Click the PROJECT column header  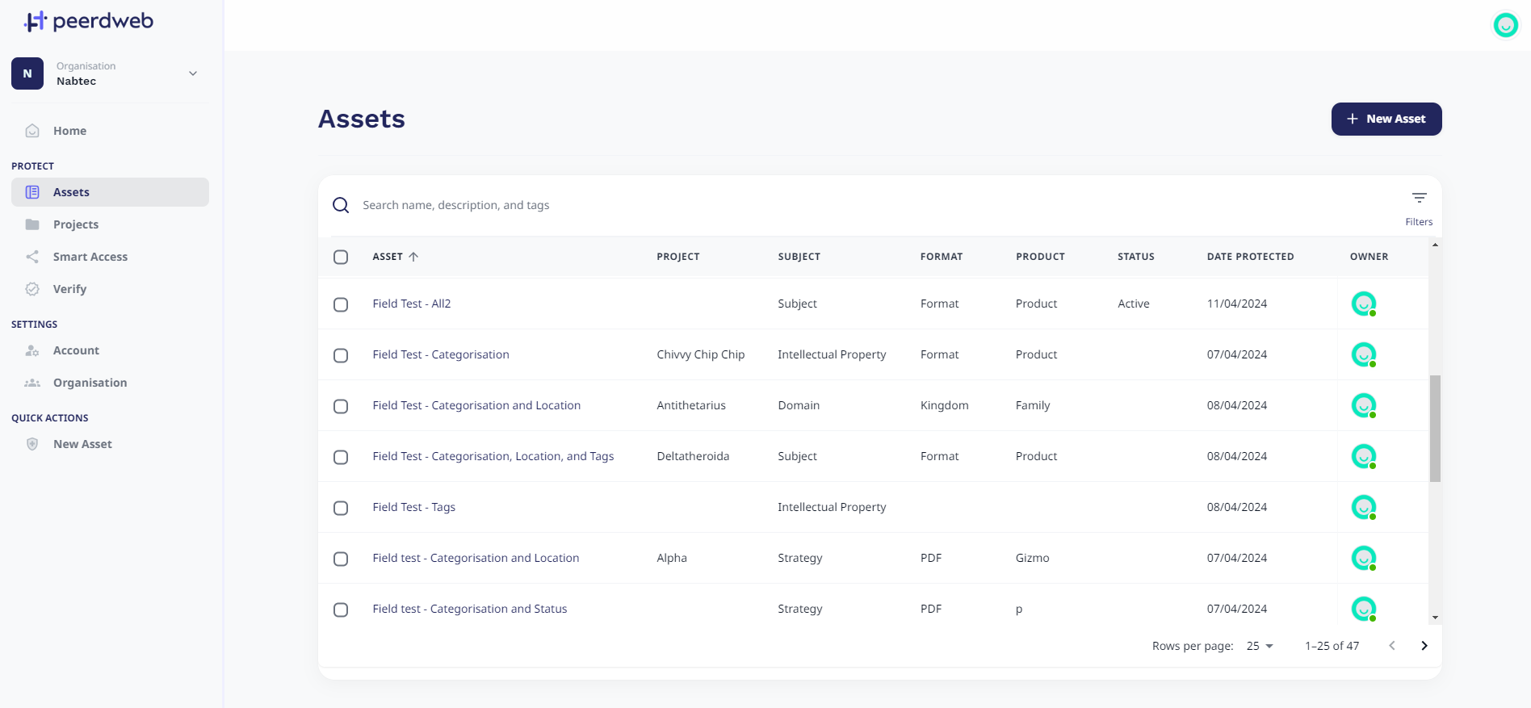[x=678, y=257]
